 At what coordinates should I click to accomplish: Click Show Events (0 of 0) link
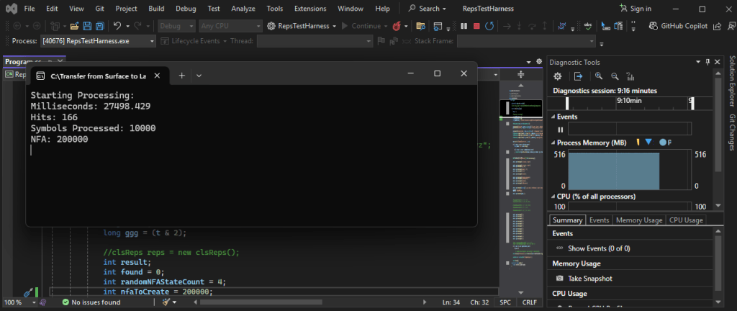coord(598,248)
